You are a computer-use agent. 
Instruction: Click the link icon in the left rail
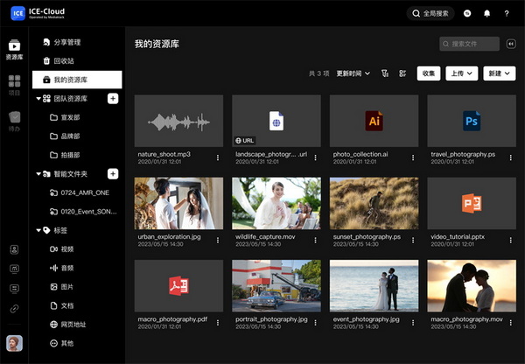tap(14, 308)
